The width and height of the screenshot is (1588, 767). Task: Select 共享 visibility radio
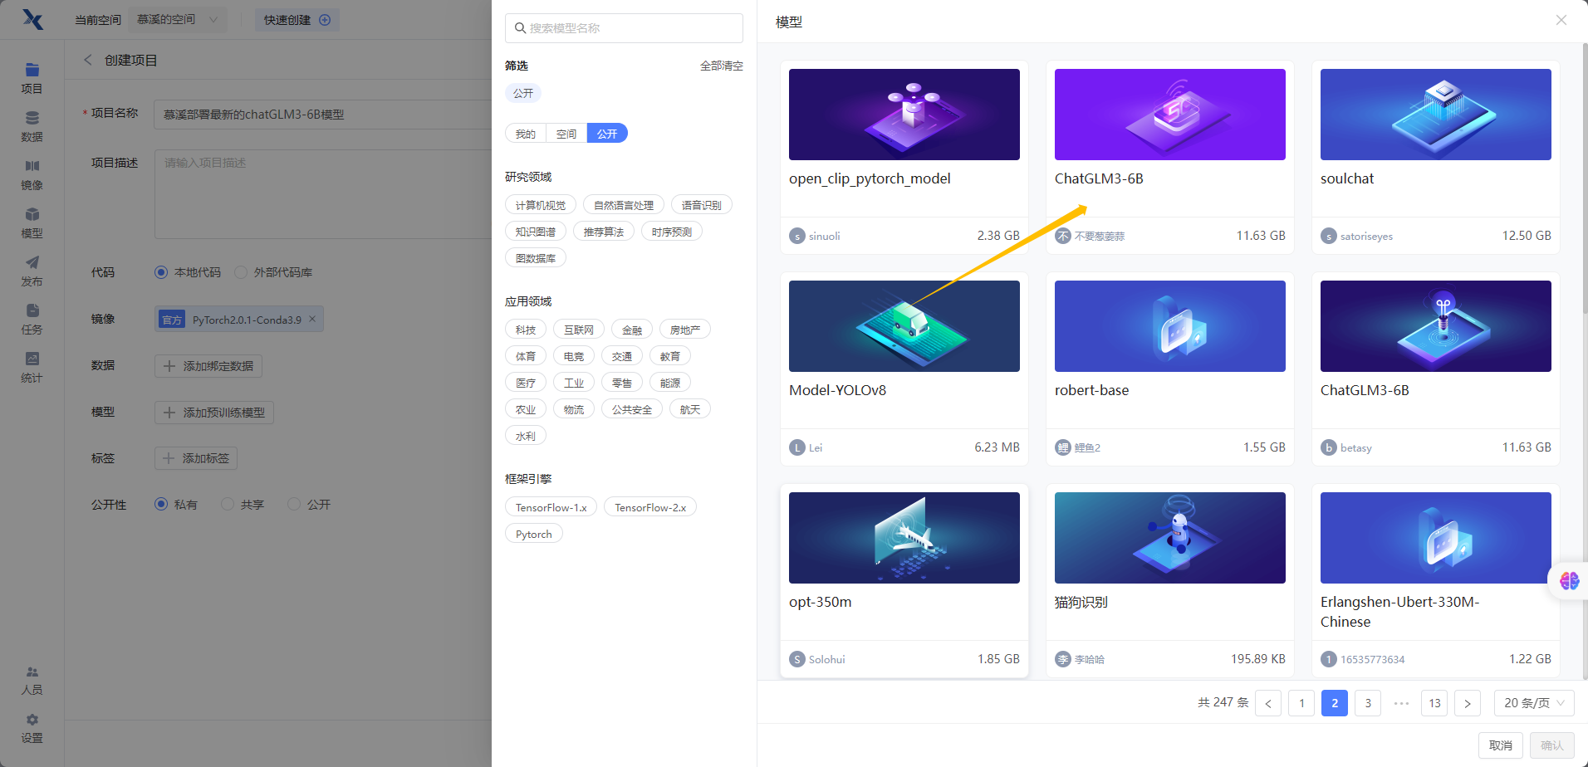[x=228, y=505]
